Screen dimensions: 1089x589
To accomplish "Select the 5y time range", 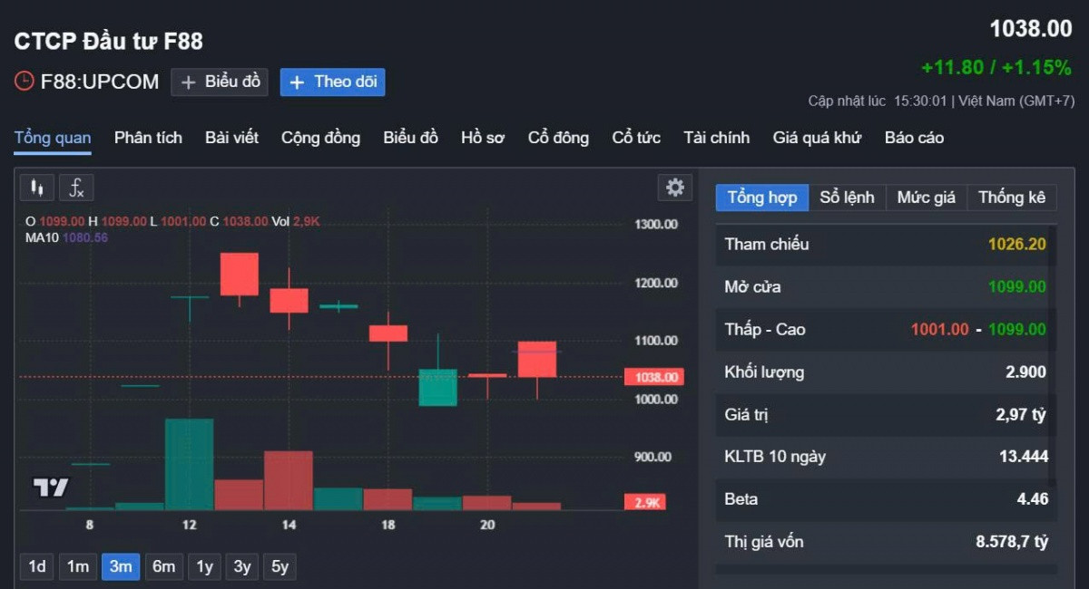I will [280, 566].
